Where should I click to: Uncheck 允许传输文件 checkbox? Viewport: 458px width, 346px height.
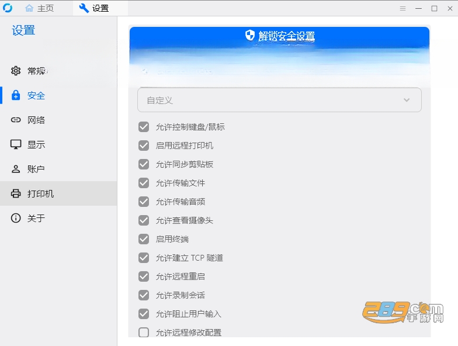[144, 183]
